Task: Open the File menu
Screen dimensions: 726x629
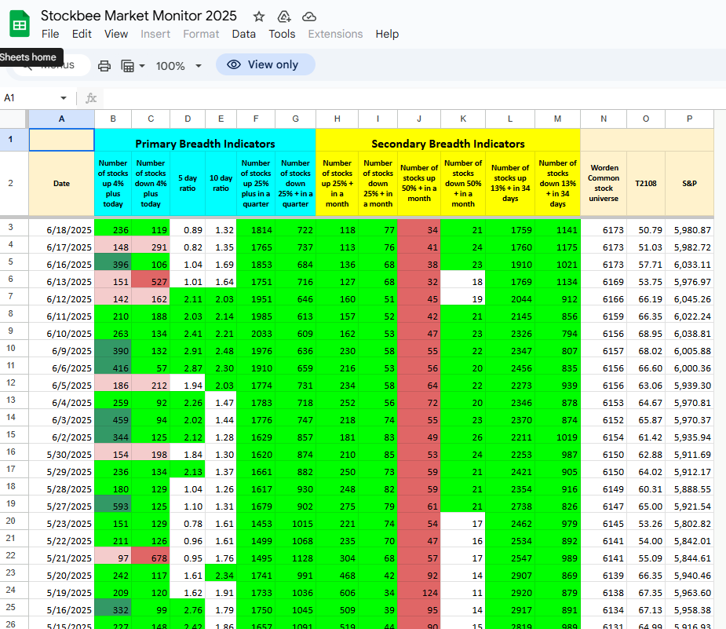Action: [50, 35]
